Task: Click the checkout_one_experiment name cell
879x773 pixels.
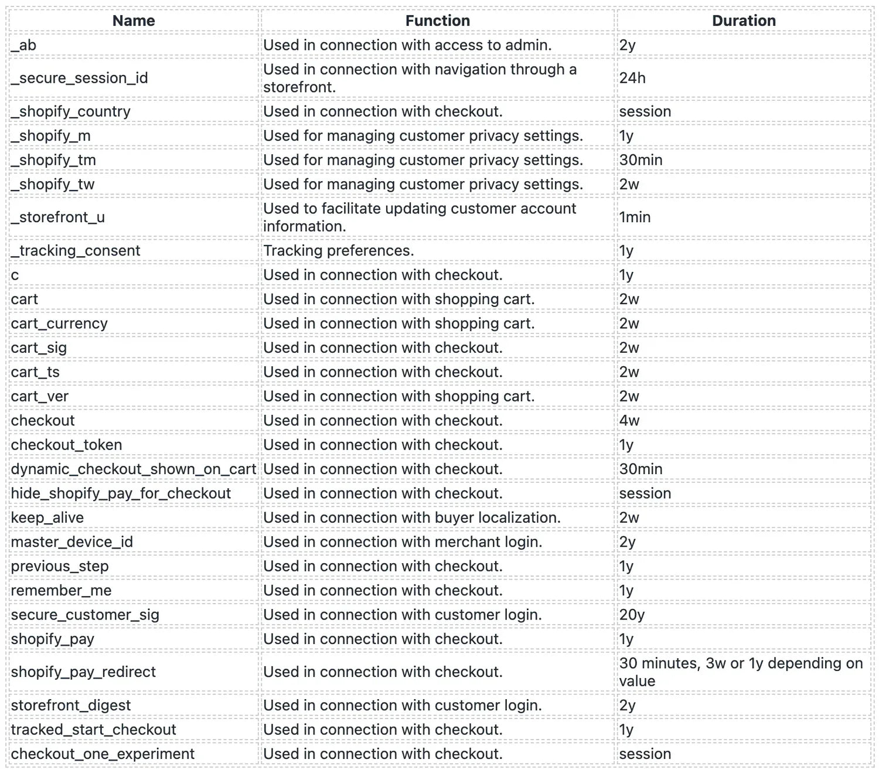Action: pos(103,754)
